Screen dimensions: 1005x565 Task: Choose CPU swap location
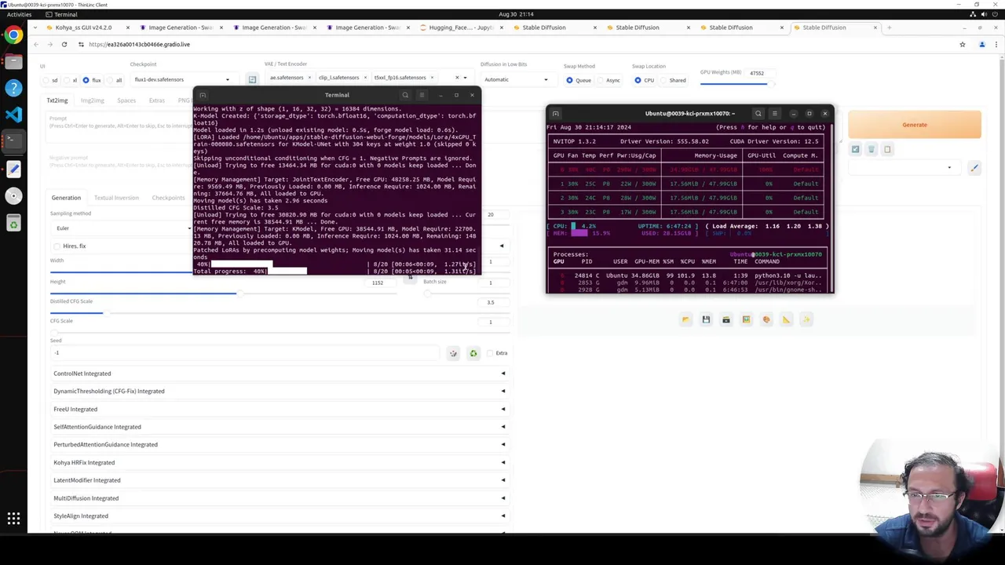tap(638, 80)
